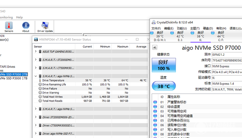Launch the Driver Update toolbar icon
The height and width of the screenshot is (138, 242).
45,25
